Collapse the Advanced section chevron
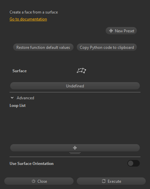 coord(12,98)
